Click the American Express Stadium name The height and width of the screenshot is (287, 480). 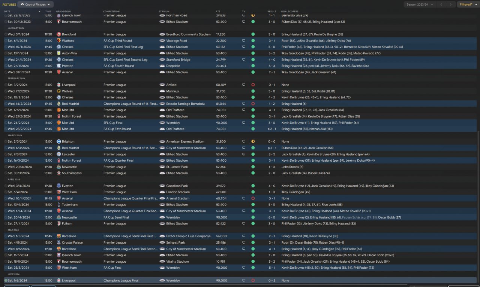tap(185, 141)
